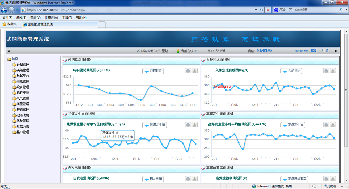The height and width of the screenshot is (189, 349).
Task: Open the address bar history dropdown arrow
Action: (x=256, y=10)
